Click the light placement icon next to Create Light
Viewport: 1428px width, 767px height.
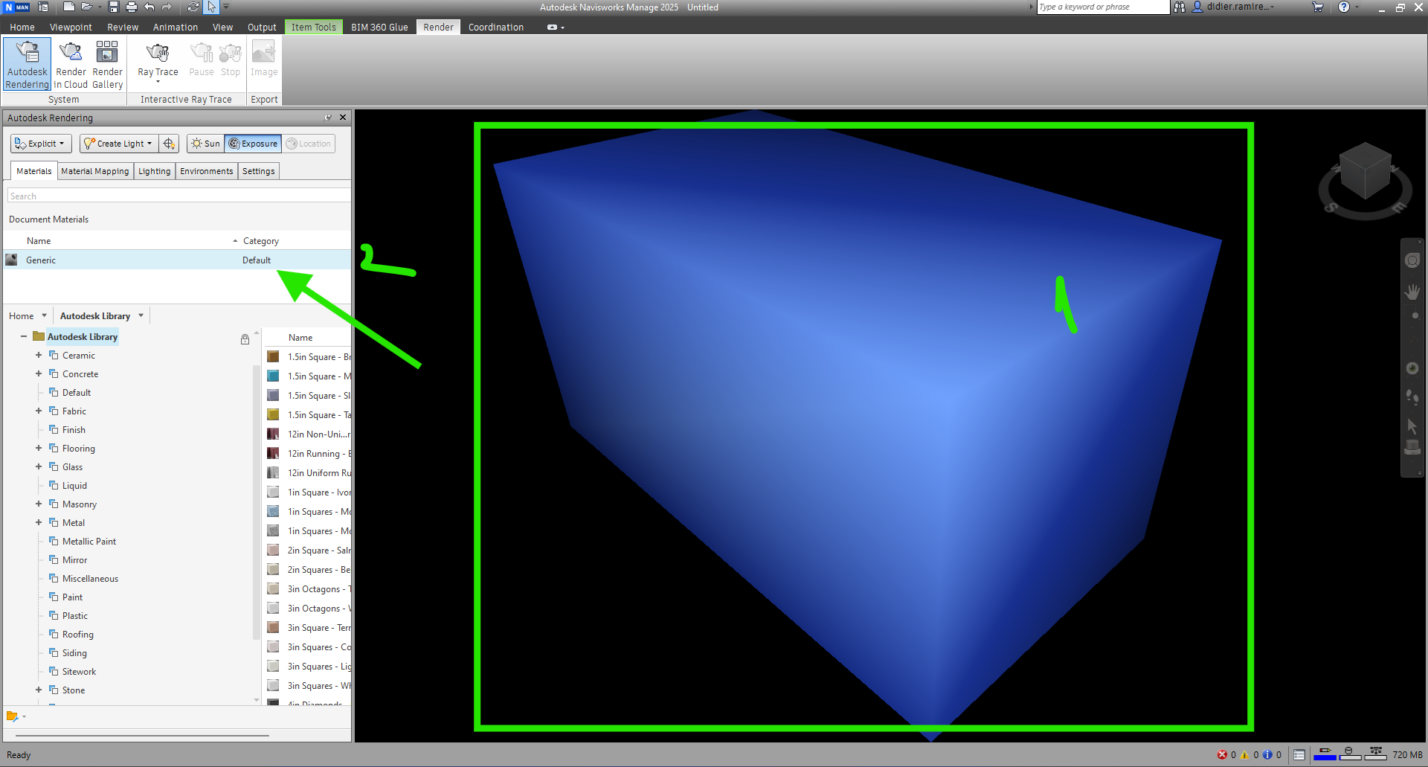point(169,144)
